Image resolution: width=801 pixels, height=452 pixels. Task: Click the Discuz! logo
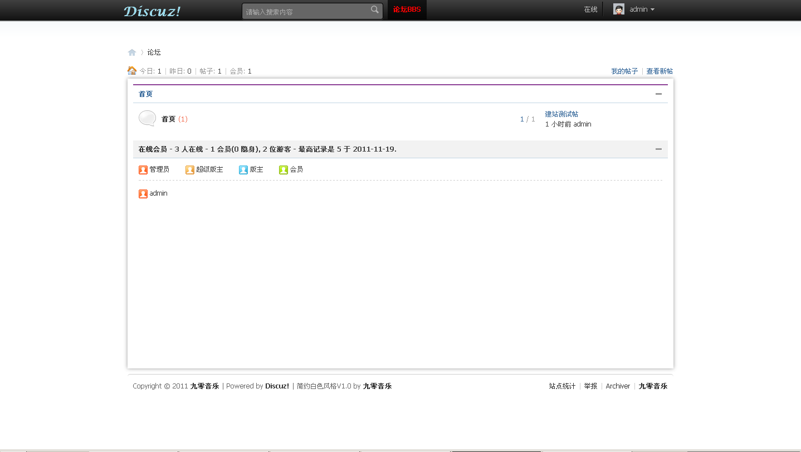tap(152, 11)
